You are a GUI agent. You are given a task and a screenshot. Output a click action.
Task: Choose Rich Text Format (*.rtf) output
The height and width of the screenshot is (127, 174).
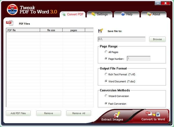click(106, 75)
